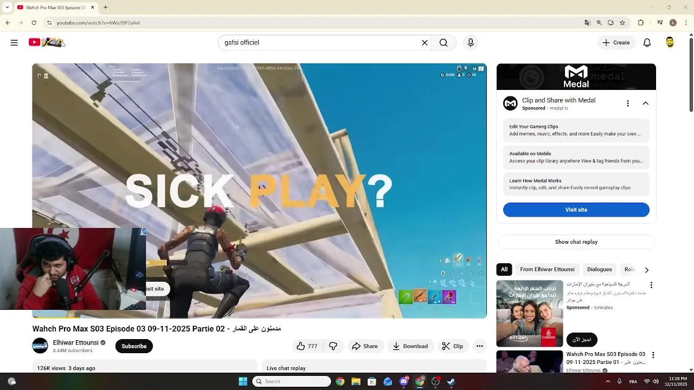Click Visit site on the Medal ad

pos(576,210)
